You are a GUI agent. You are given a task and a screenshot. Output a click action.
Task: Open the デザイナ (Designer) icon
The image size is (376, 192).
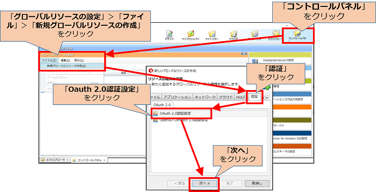(169, 34)
